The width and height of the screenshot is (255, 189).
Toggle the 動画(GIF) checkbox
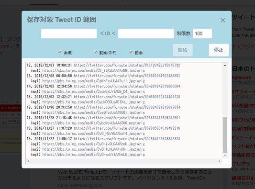96,52
